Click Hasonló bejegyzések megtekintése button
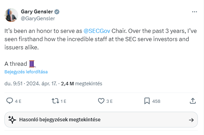The height and width of the screenshot is (135, 204). point(101,120)
